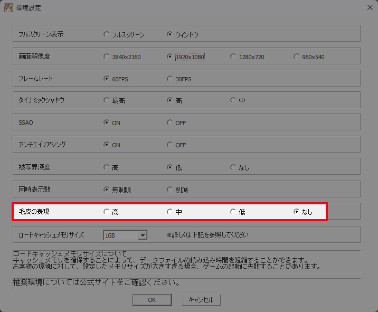Set frame rate to 30FPS
The image size is (378, 312).
[170, 79]
